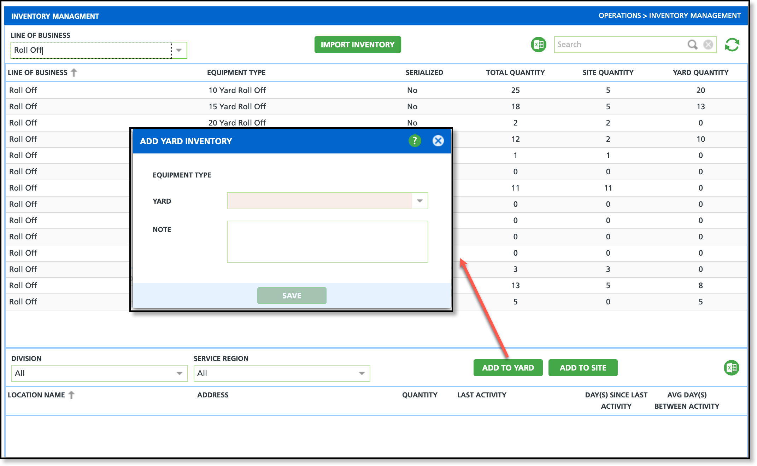Screen dimensions: 757x466
Task: Expand the Line of Business dropdown
Action: pos(179,50)
